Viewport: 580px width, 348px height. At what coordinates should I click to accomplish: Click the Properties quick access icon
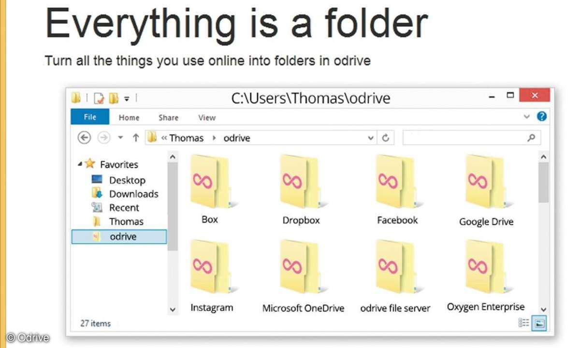pos(99,99)
